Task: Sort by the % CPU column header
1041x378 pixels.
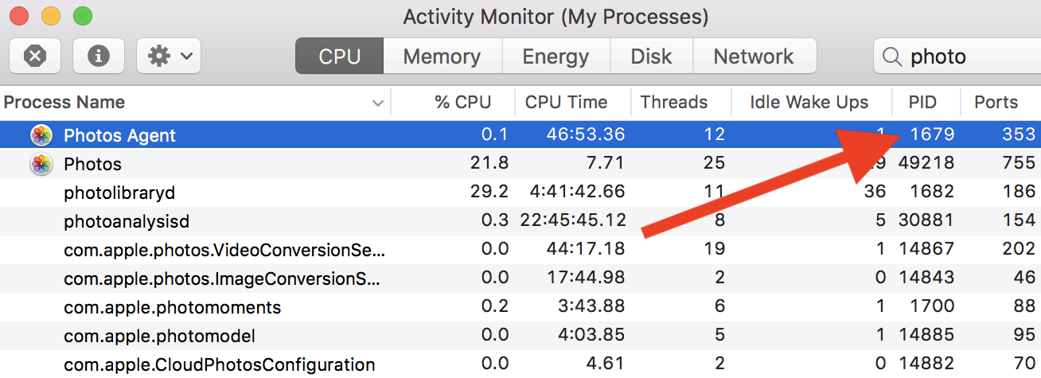Action: pos(462,103)
